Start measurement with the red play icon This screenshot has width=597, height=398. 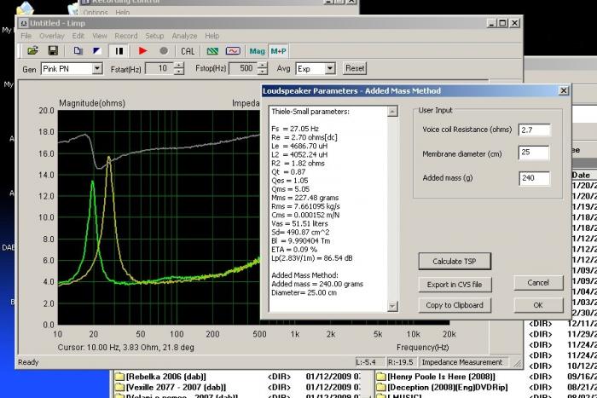[x=143, y=51]
